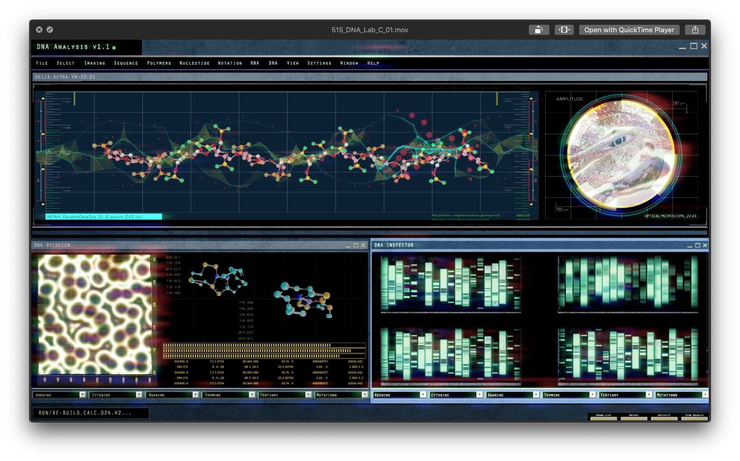
Task: Minimize the DNA Overview panel
Action: [348, 246]
